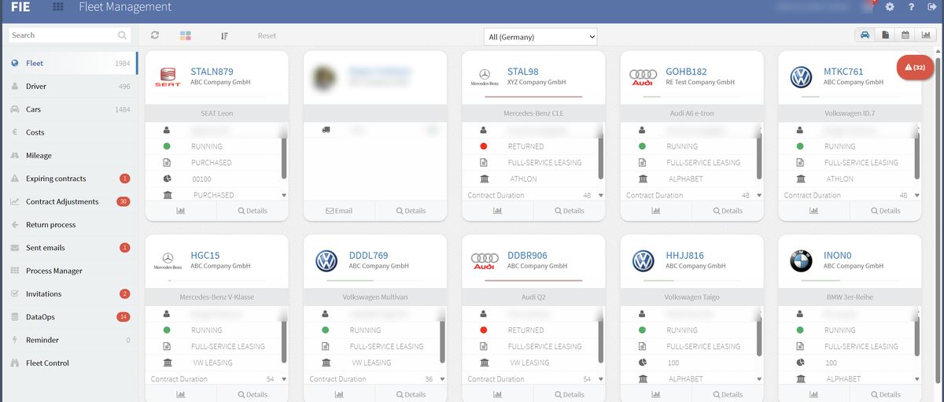This screenshot has width=944, height=402.
Task: Log out using the exit icon
Action: tap(932, 7)
